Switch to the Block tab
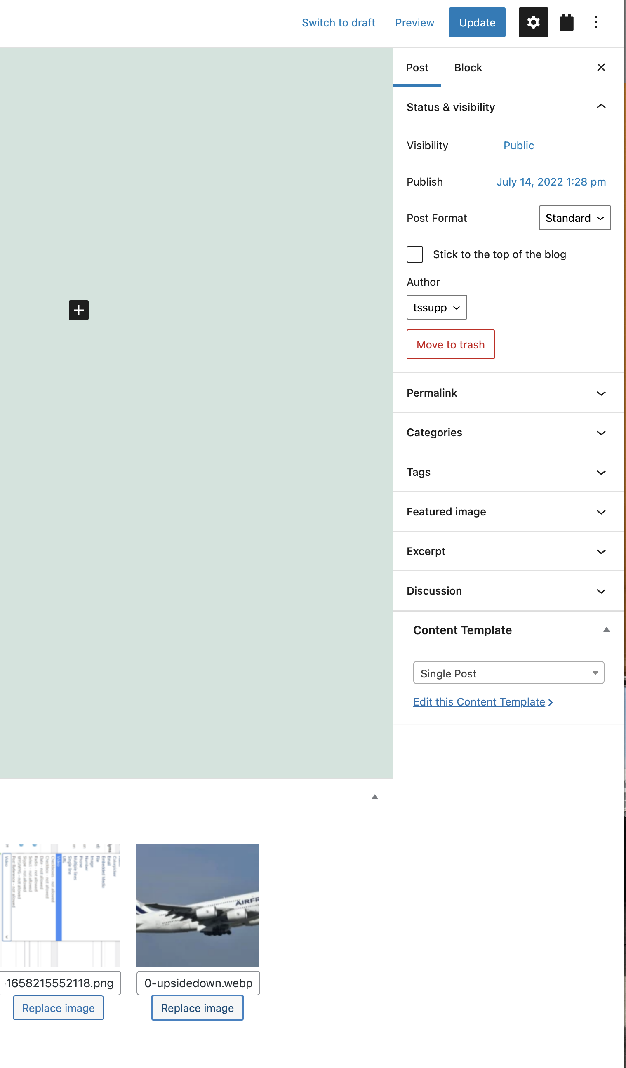Screen dimensions: 626x1068 click(x=468, y=67)
